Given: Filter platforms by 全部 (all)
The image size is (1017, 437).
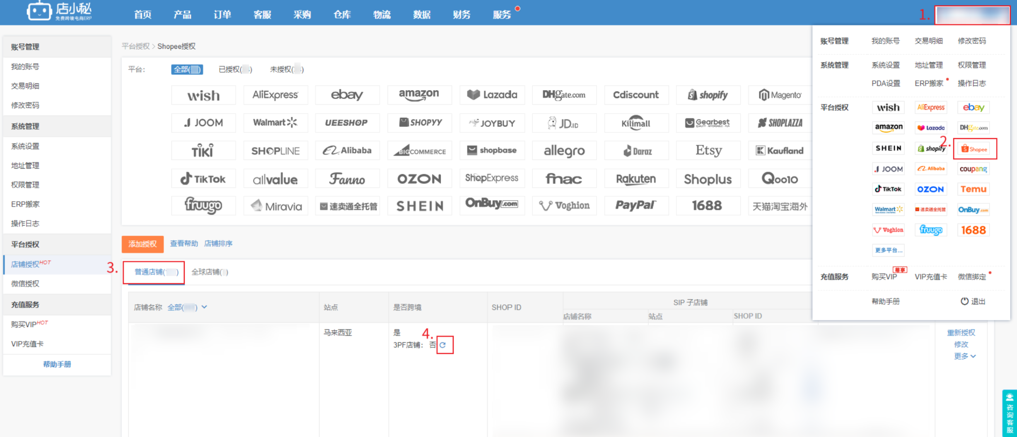Looking at the screenshot, I should point(187,69).
